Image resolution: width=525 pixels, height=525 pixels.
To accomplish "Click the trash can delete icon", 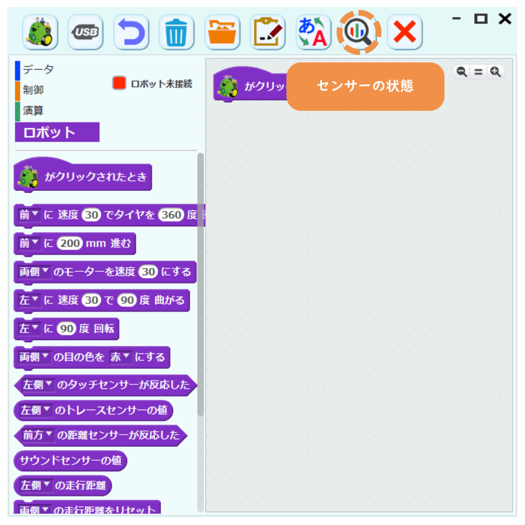I will (176, 32).
